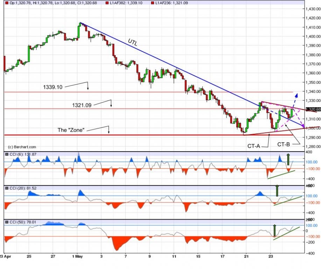Viewport: 321px width, 269px height.
Task: Select the OHLC values text in header
Action: (x=53, y=3)
